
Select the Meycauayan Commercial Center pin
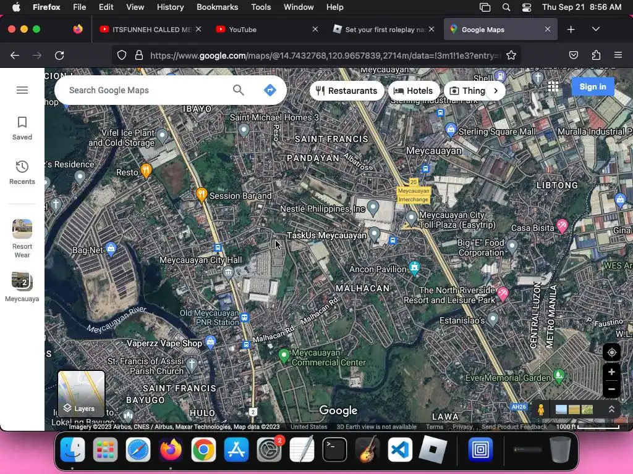(x=284, y=356)
